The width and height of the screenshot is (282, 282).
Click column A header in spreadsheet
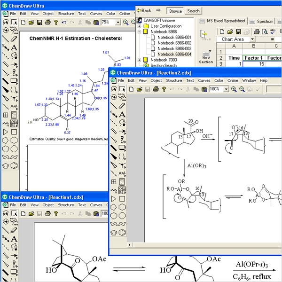point(234,46)
